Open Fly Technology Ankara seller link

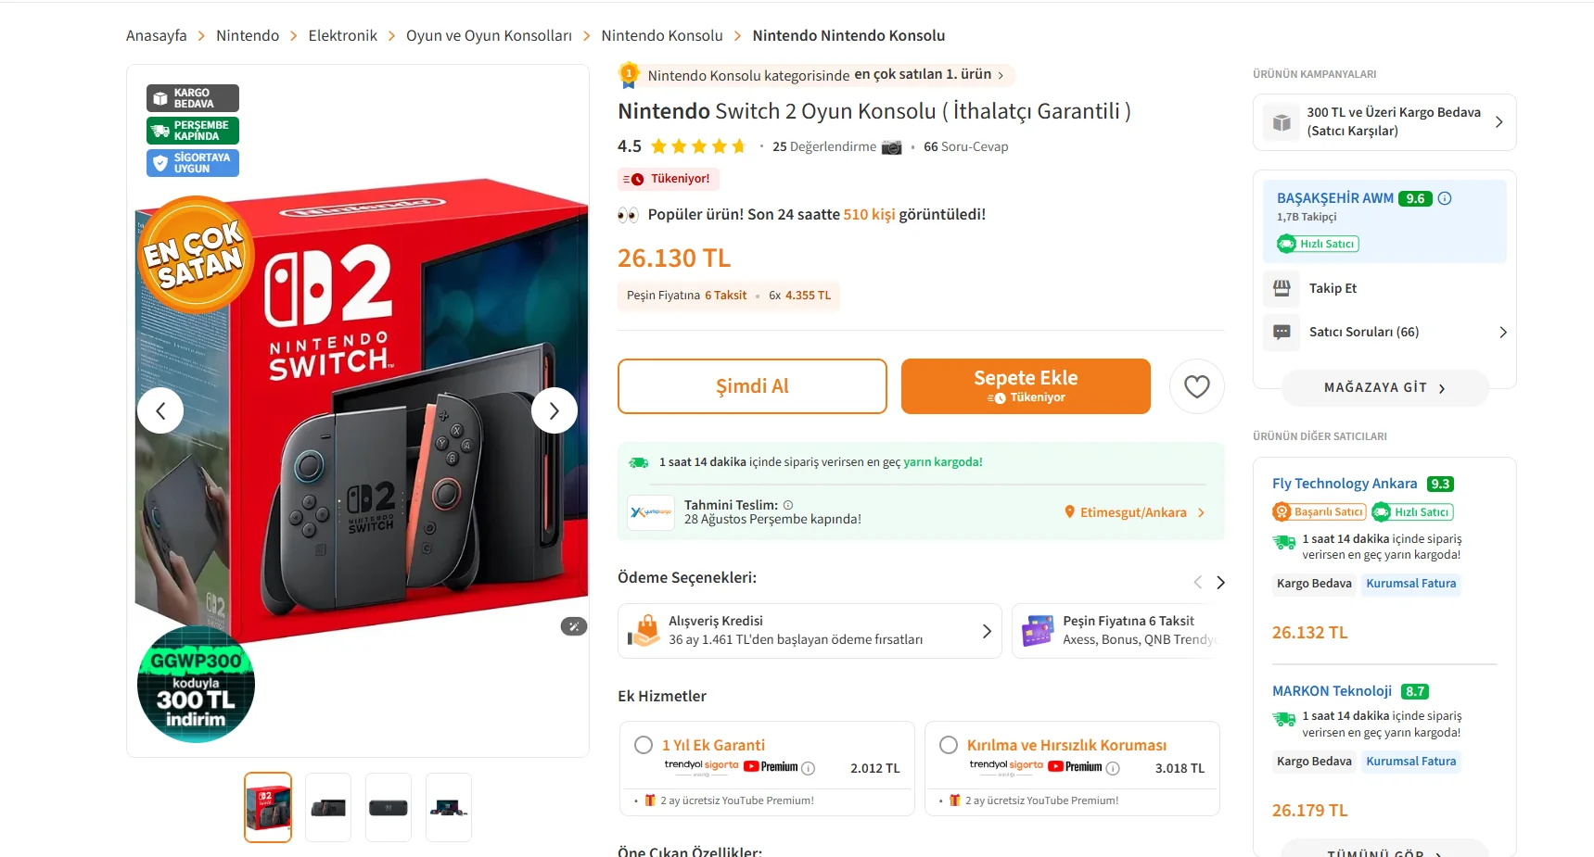click(x=1345, y=484)
